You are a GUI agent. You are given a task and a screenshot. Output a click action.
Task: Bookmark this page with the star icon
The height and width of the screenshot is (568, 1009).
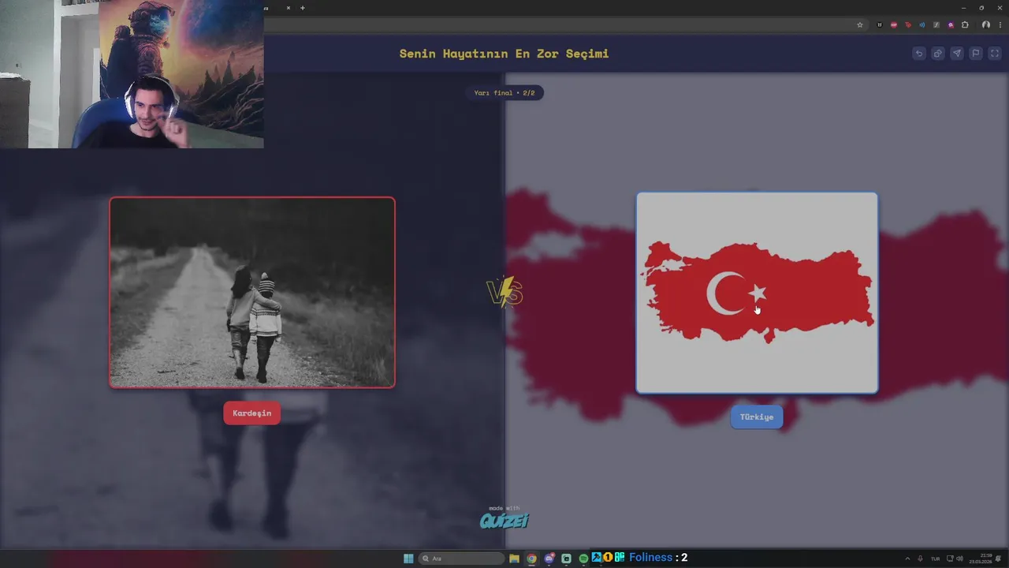click(860, 24)
